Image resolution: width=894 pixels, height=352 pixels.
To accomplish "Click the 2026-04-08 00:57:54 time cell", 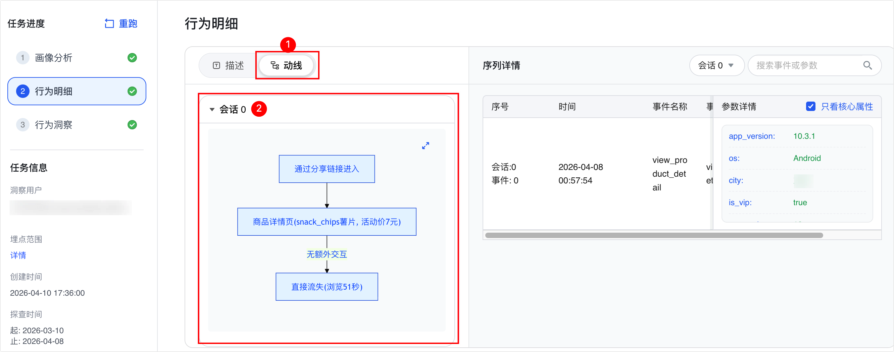I will [581, 174].
